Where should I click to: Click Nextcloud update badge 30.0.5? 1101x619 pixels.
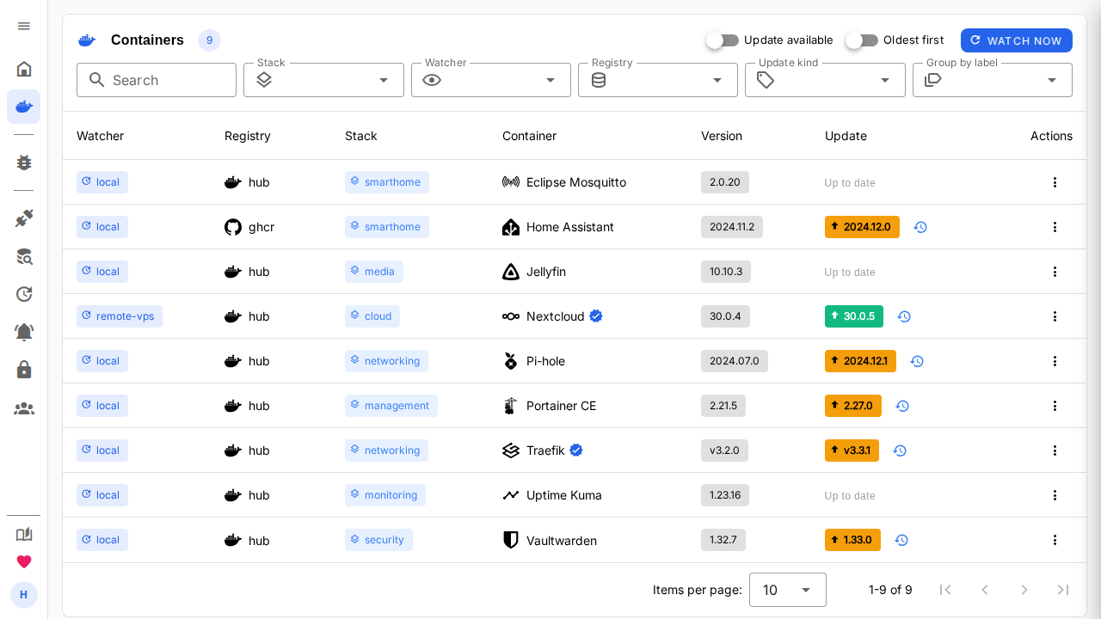click(854, 316)
